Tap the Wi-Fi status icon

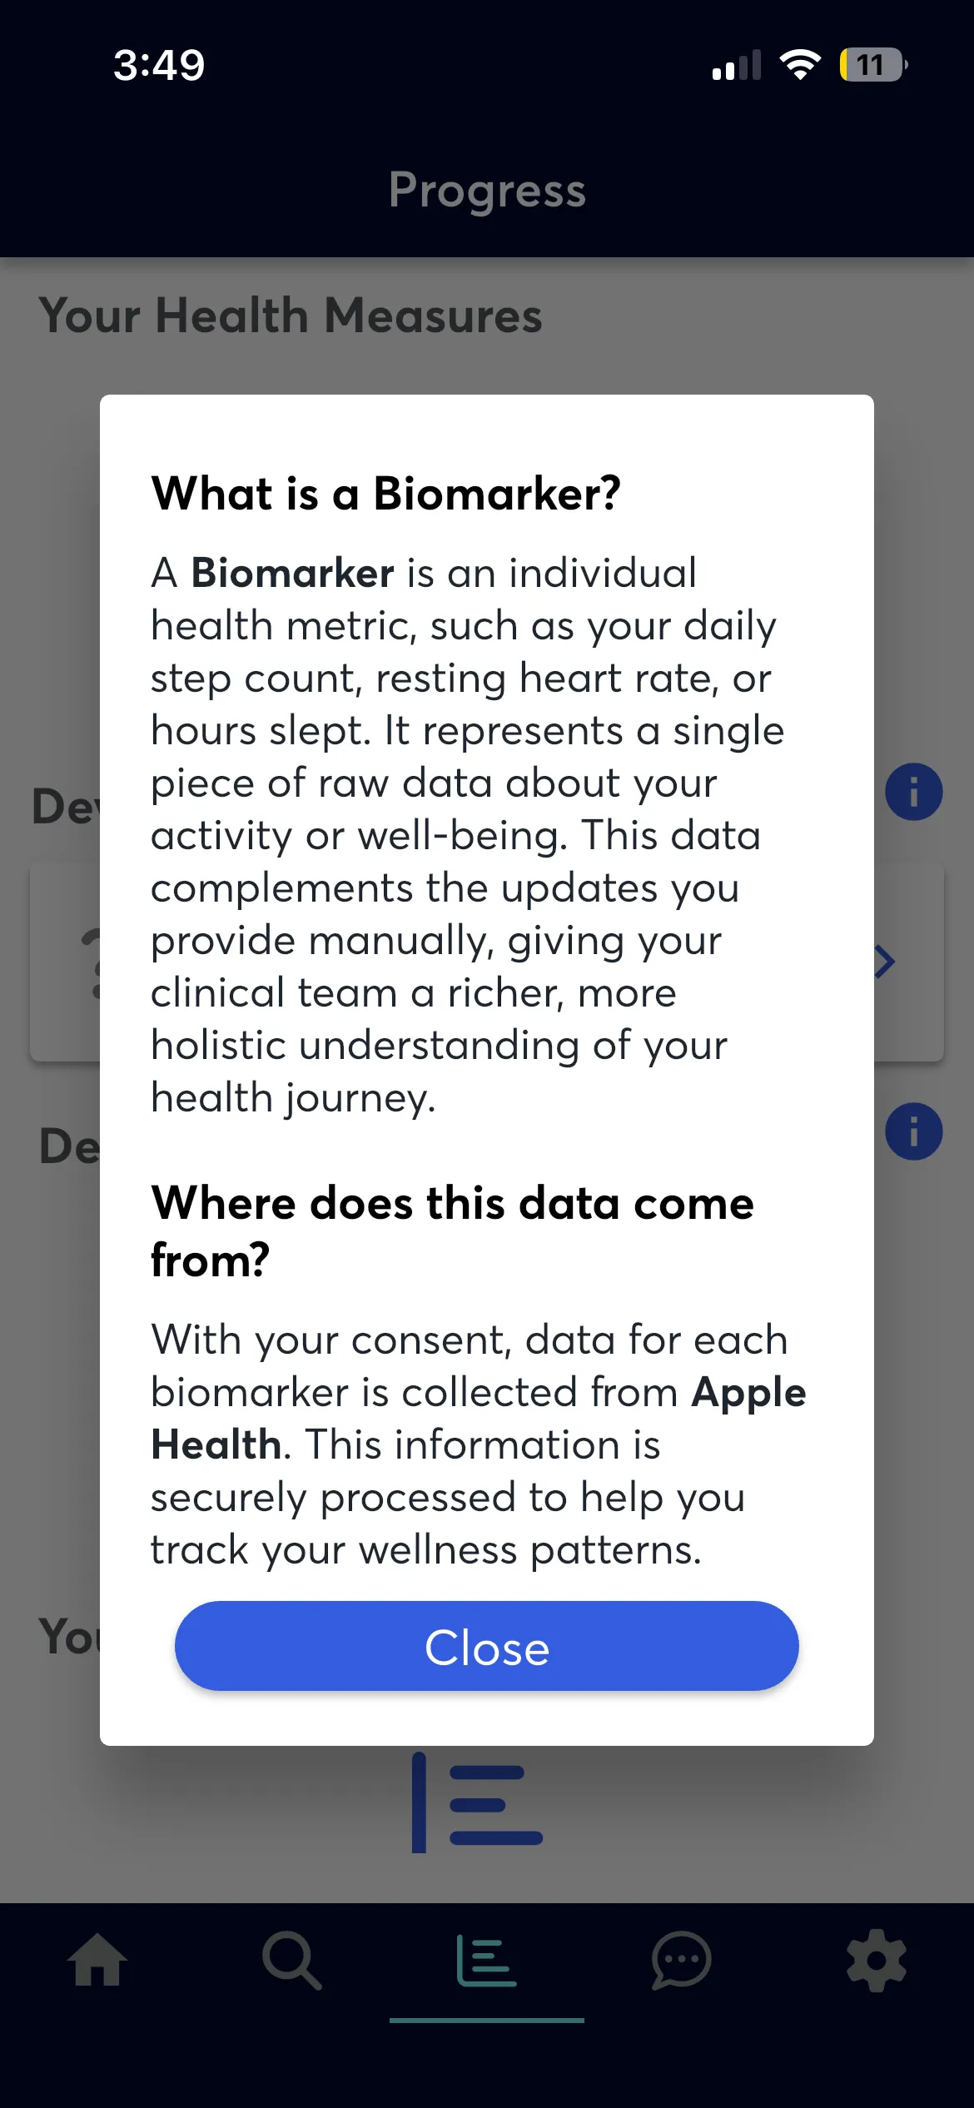[799, 64]
